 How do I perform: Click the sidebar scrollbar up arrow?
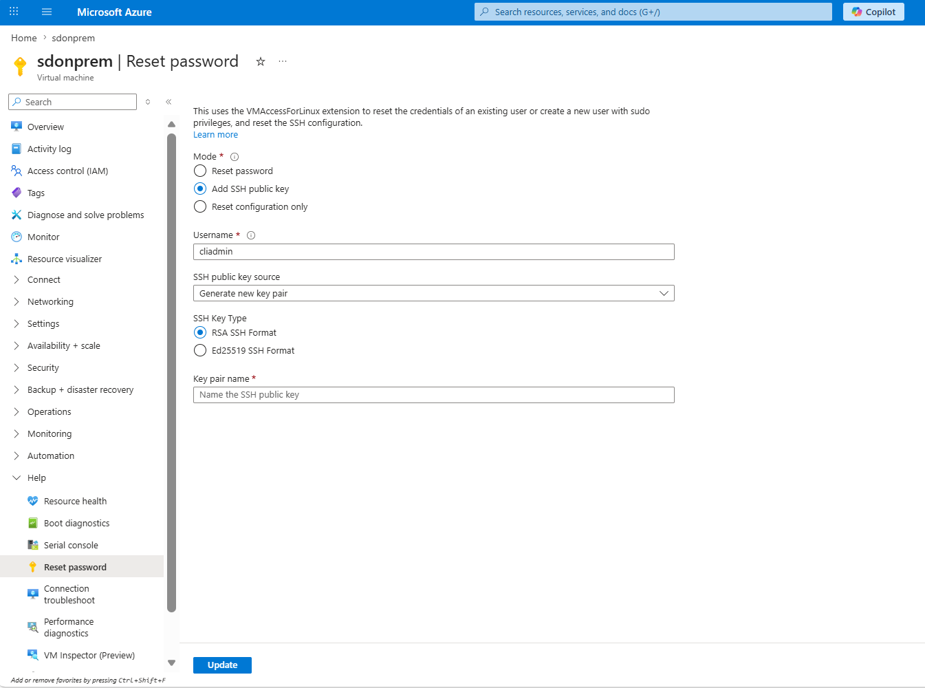click(171, 125)
